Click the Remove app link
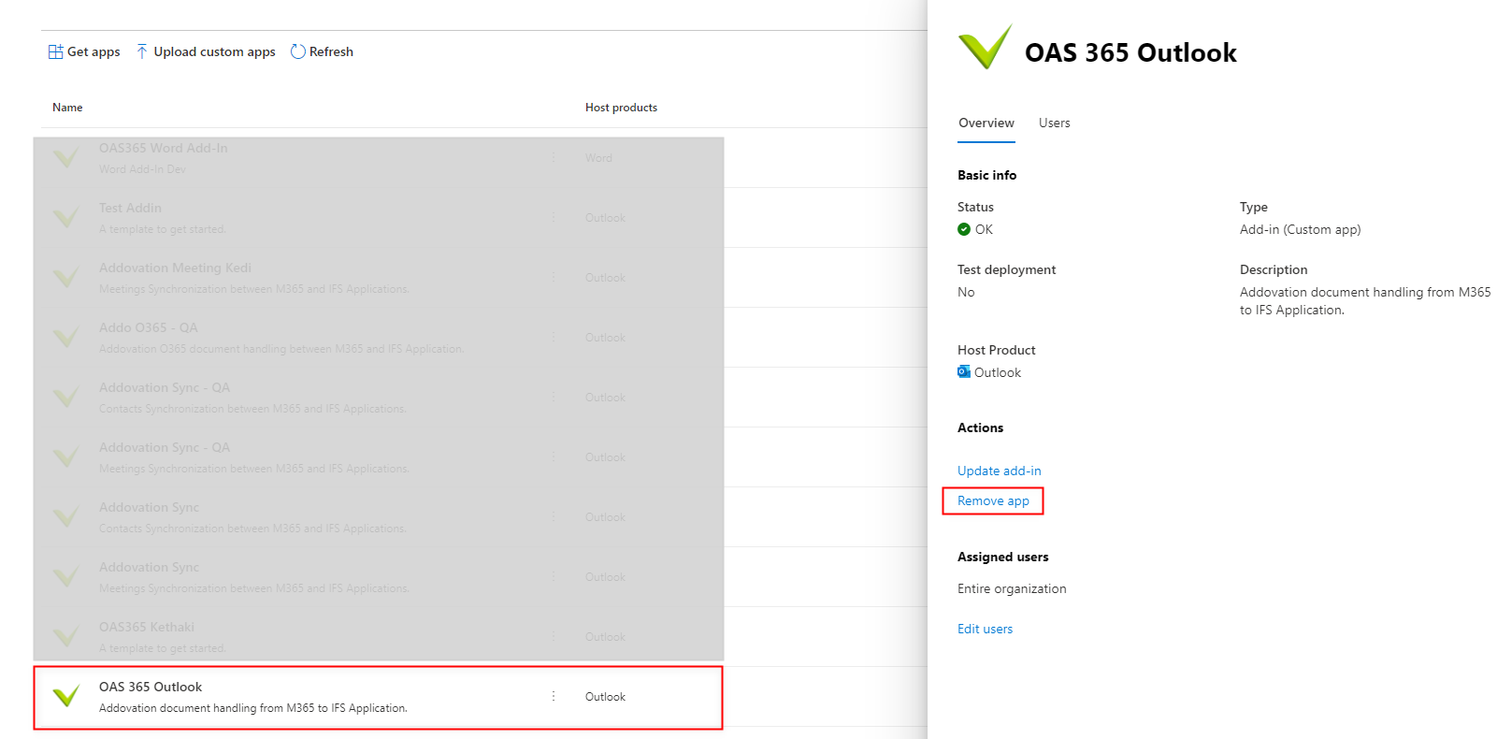The image size is (1497, 739). point(993,500)
